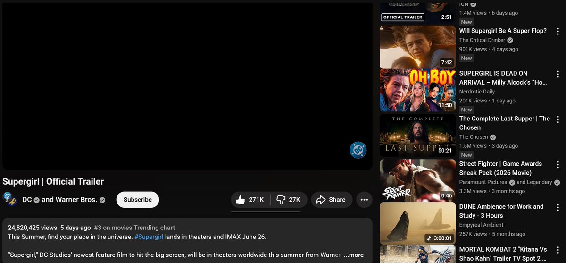Viewport: 566px width, 263px height.
Task: Click the 1.4M views IGN metadata
Action: coord(489,13)
